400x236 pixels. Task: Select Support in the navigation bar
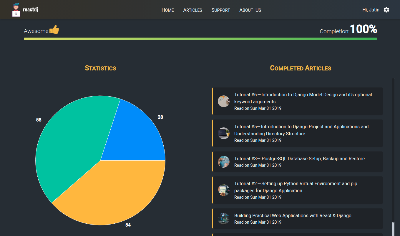pyautogui.click(x=220, y=10)
